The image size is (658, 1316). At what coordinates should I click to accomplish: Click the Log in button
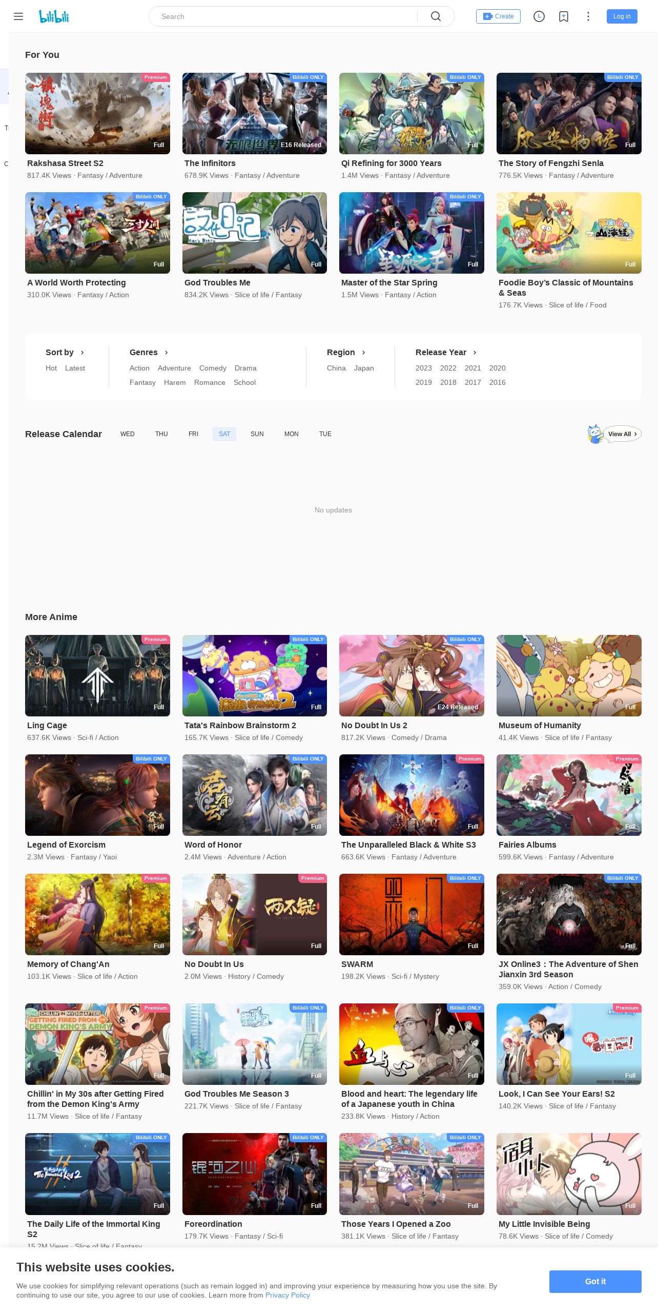622,16
